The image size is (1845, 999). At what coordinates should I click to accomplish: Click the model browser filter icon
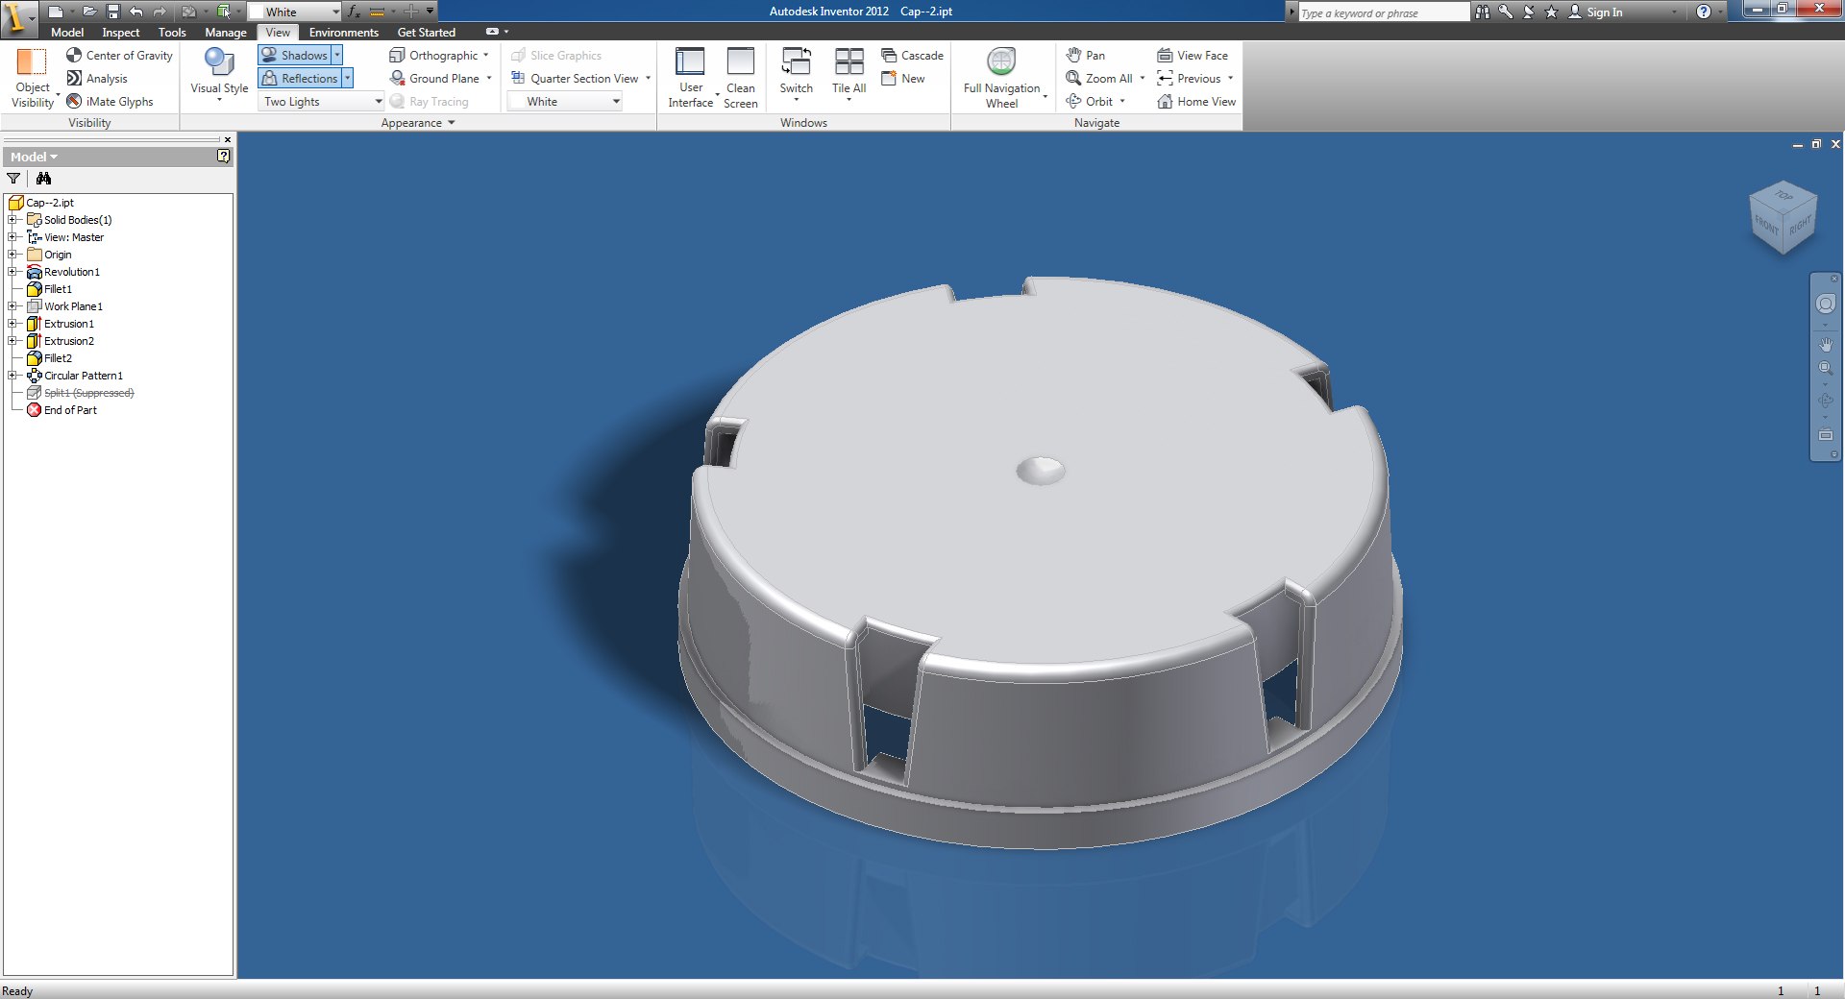(13, 179)
